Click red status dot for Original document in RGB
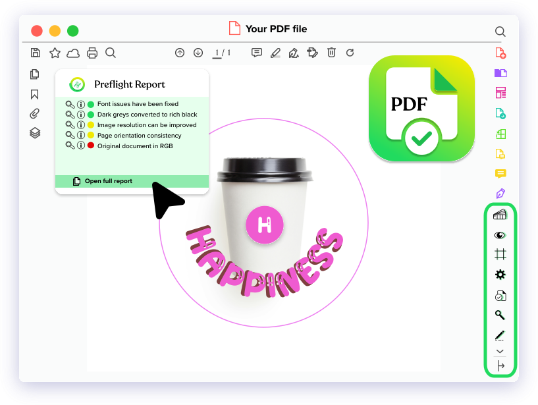 (x=91, y=146)
